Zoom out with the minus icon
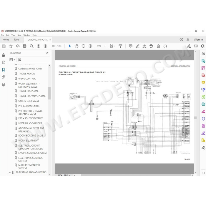The image size is (206, 206). pos(83,46)
